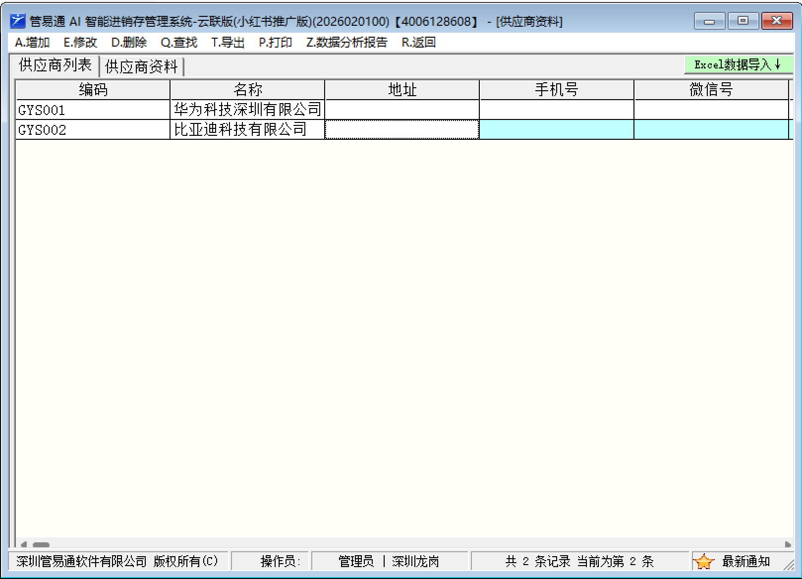Select the GYS001 supplier code cell
The width and height of the screenshot is (802, 579).
tap(93, 110)
